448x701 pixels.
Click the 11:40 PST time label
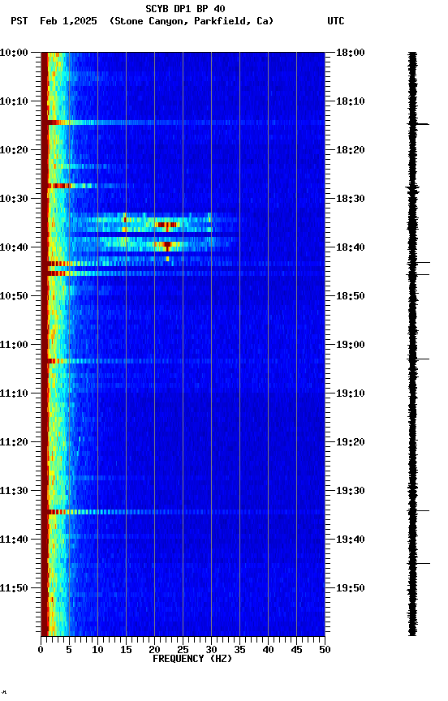tap(14, 540)
